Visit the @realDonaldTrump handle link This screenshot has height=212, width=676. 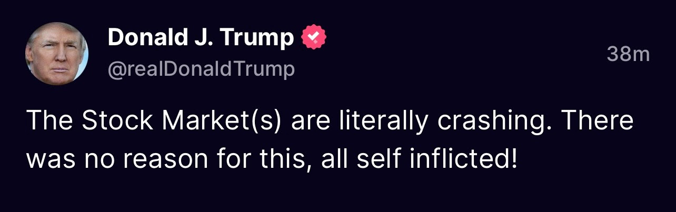[x=201, y=69]
